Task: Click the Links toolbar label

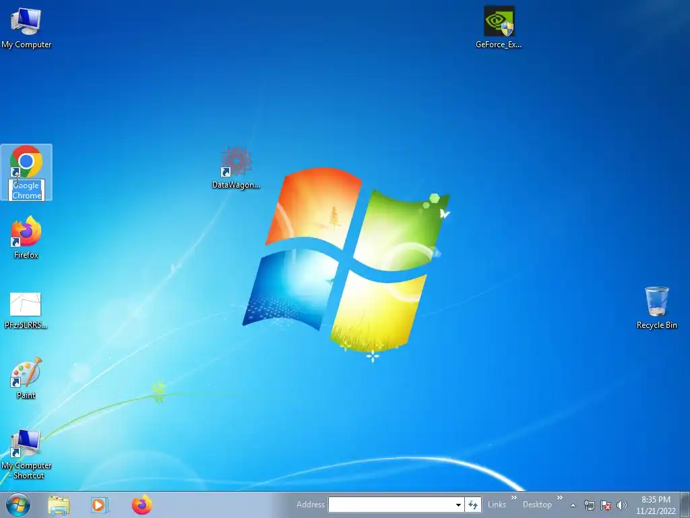Action: point(497,505)
